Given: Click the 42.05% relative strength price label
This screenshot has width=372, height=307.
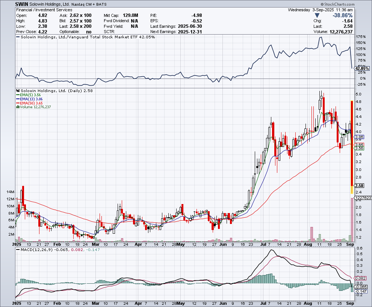Looking at the screenshot, I should 362,68.
